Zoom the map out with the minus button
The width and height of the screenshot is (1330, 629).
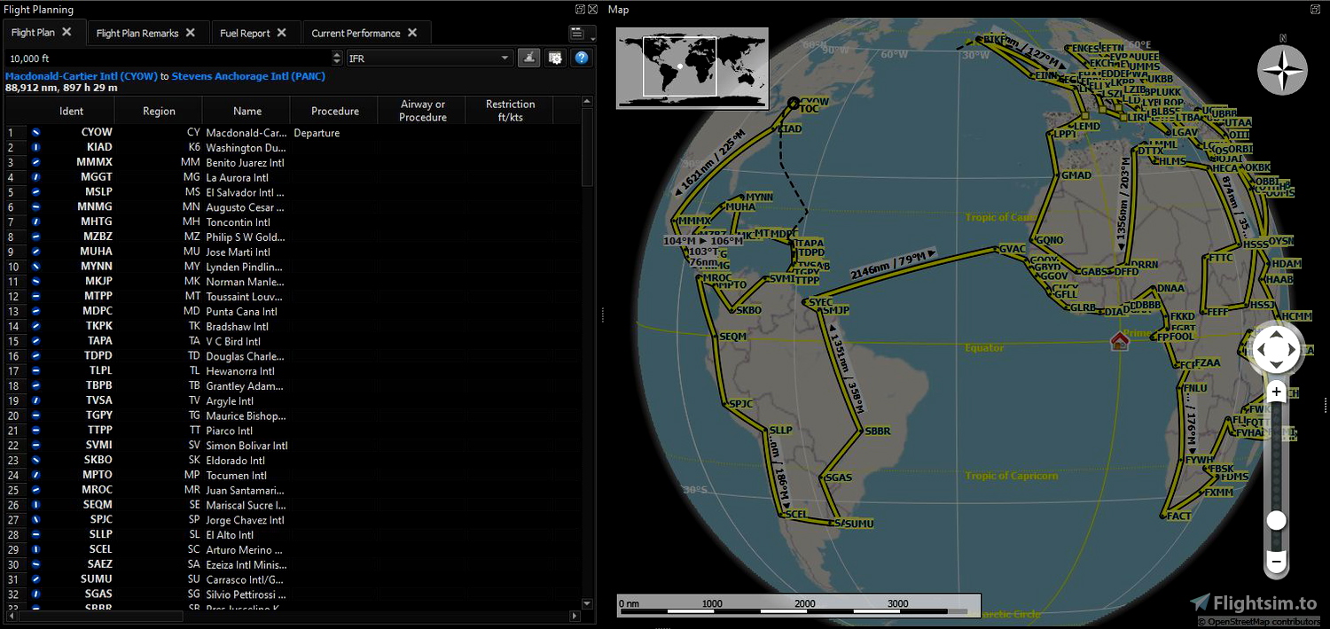(x=1276, y=561)
